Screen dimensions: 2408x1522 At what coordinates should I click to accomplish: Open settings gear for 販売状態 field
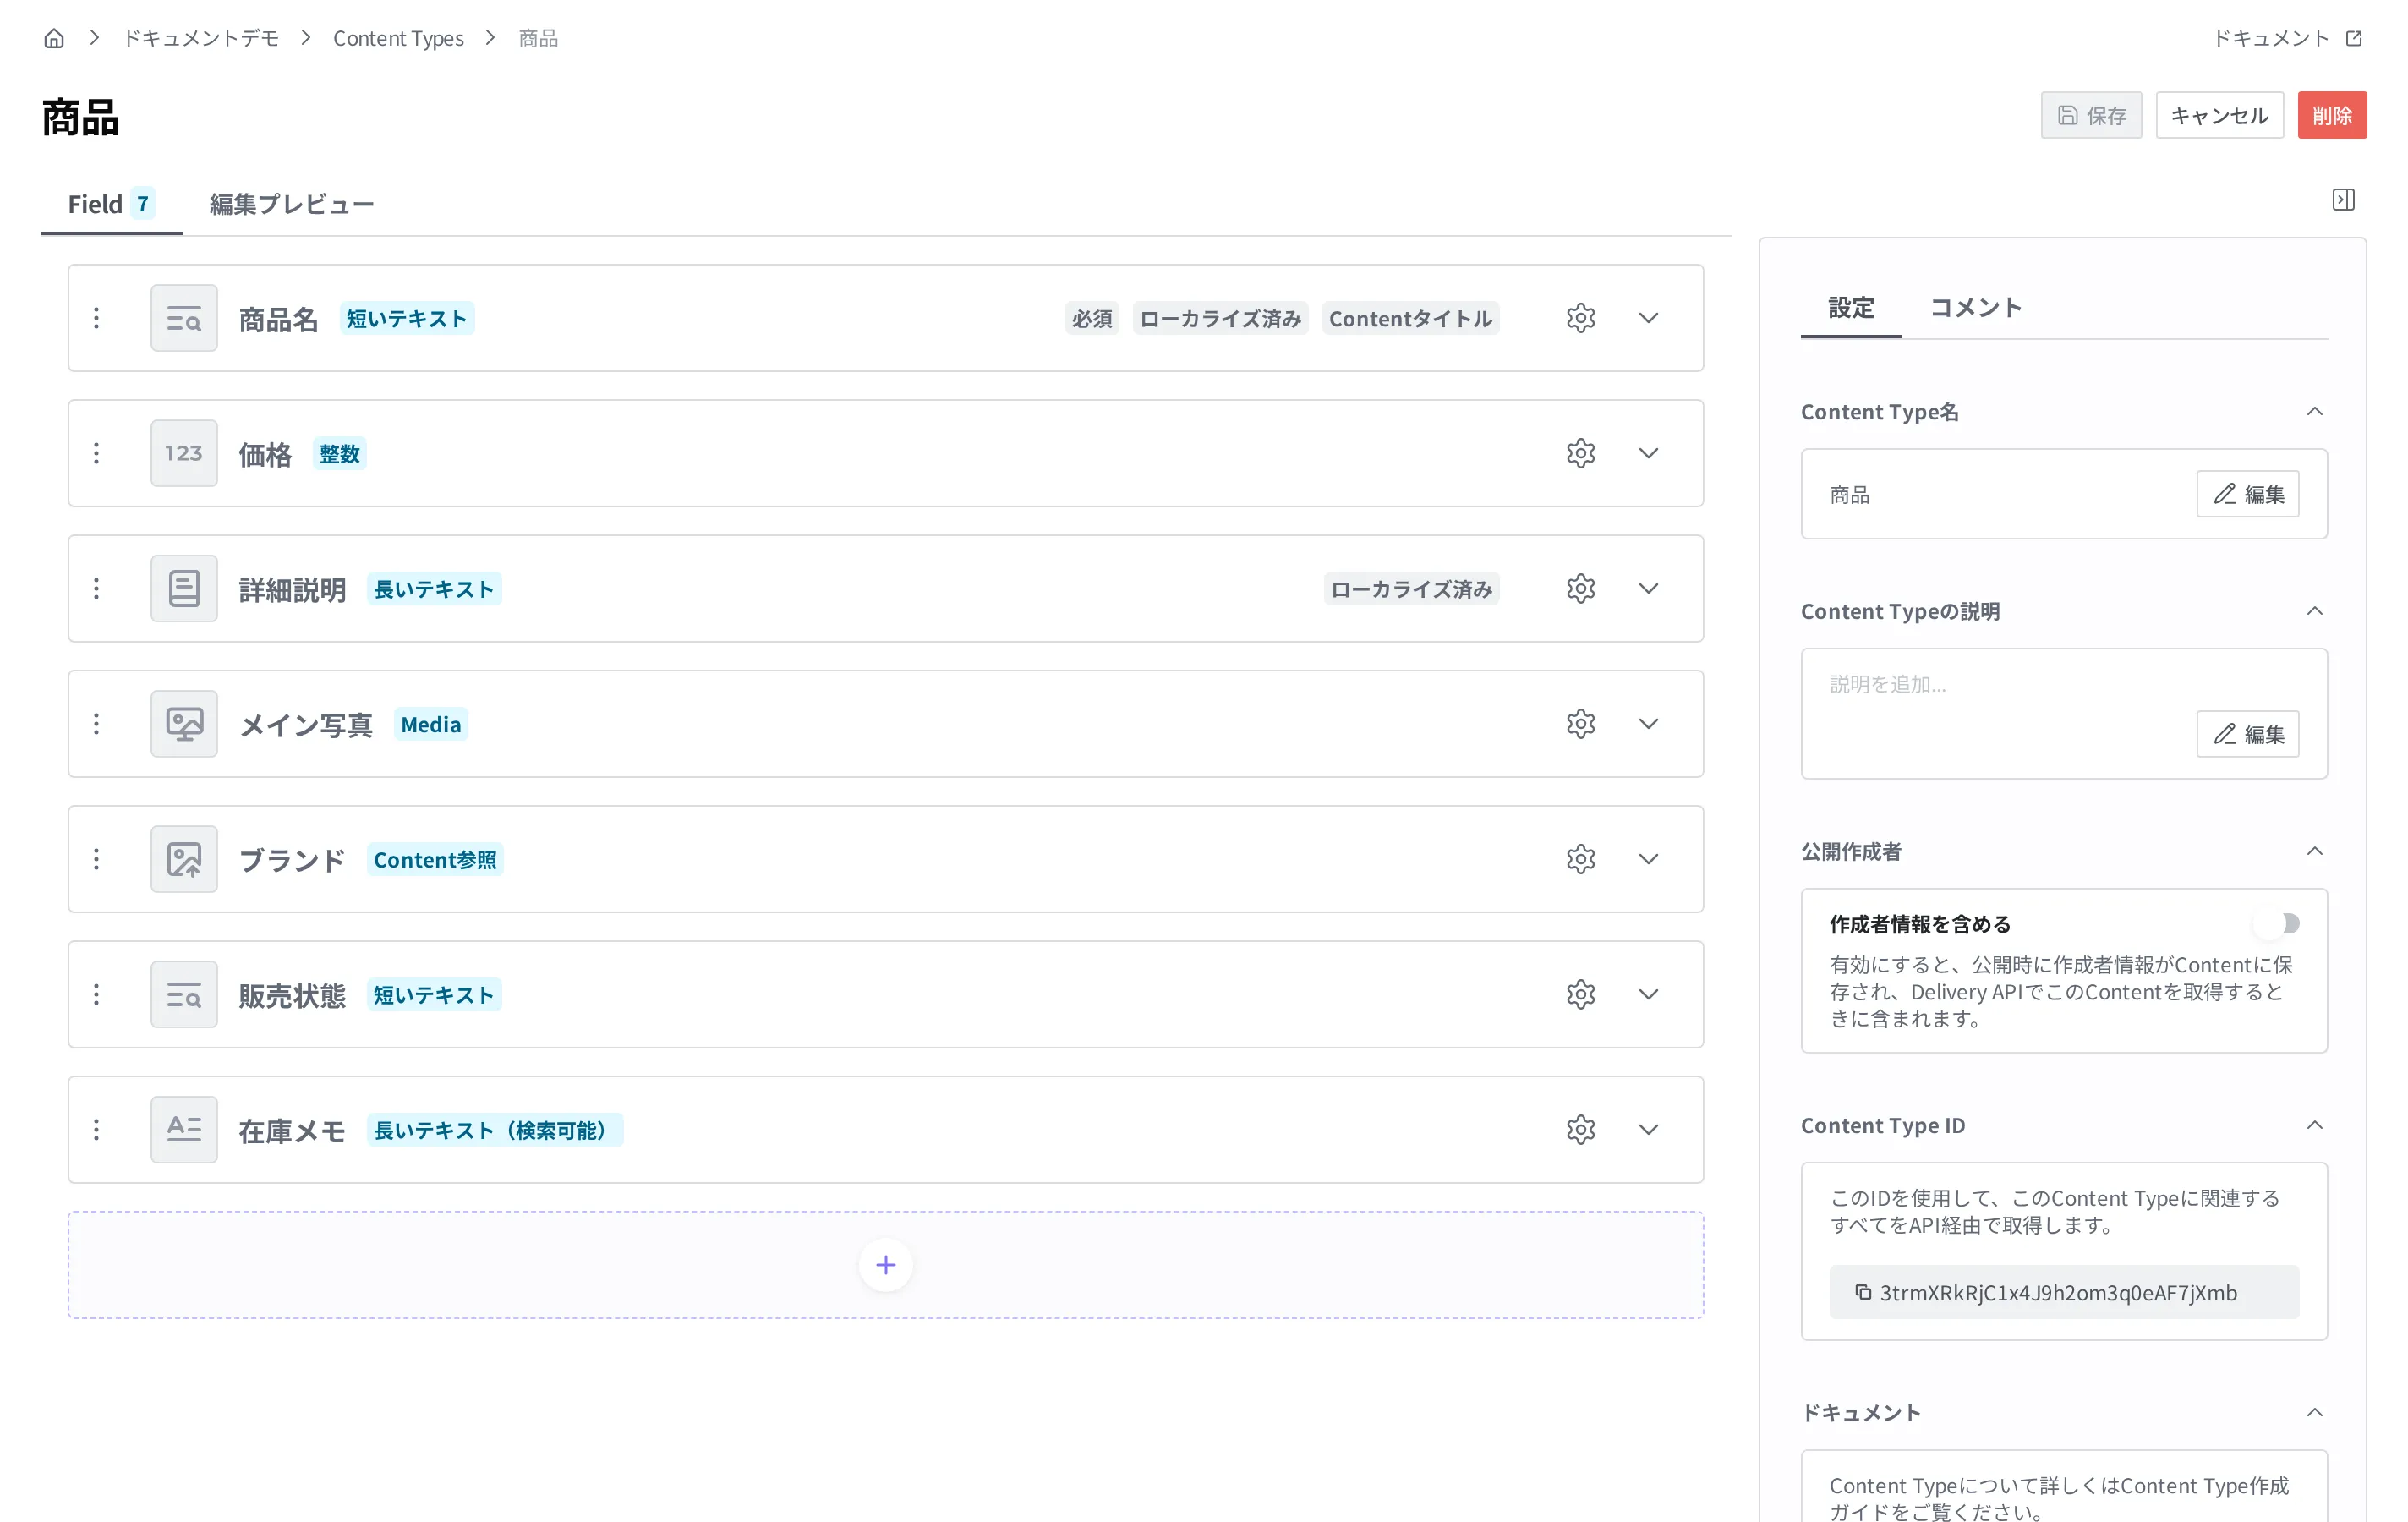click(x=1580, y=994)
